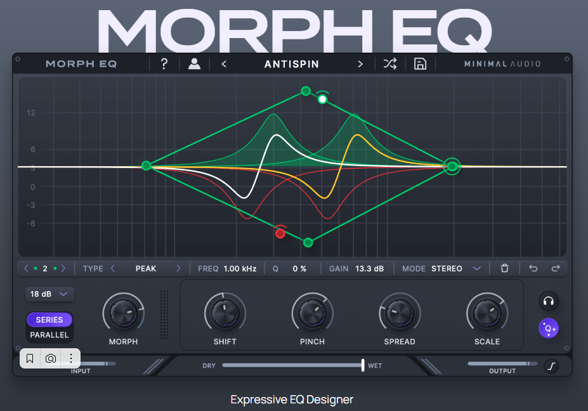Image resolution: width=588 pixels, height=411 pixels.
Task: Click the purple Q+ button
Action: tap(549, 329)
